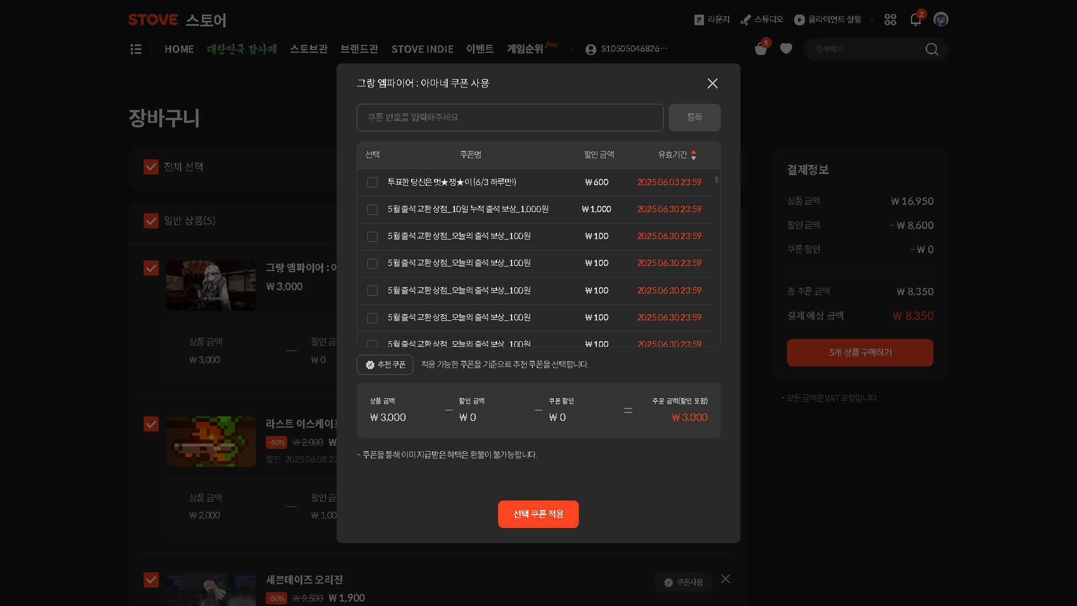Open 스튜디오 studio link
Image resolution: width=1077 pixels, height=606 pixels.
coord(761,20)
